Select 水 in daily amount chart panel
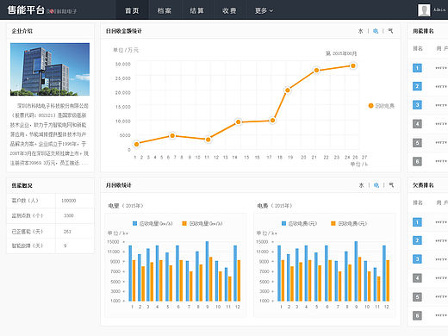 tap(361, 31)
